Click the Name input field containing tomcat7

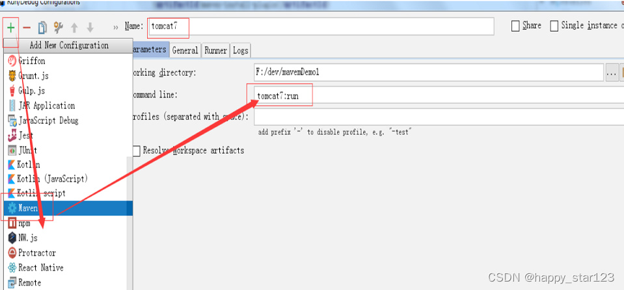coord(320,26)
